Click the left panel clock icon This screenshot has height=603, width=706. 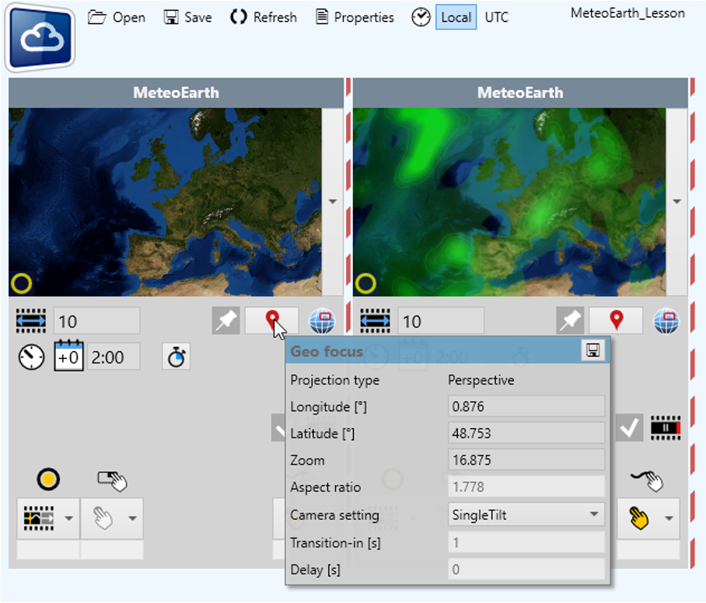31,357
